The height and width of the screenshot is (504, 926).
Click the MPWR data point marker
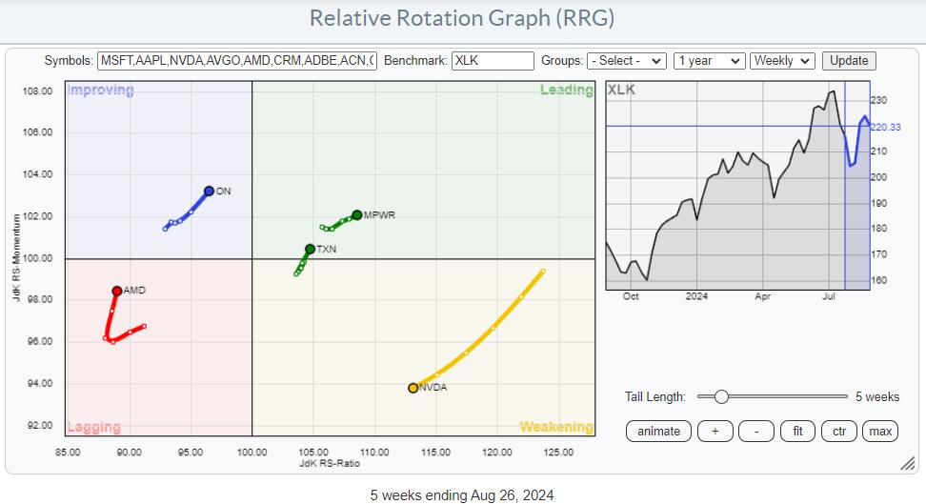tap(356, 215)
